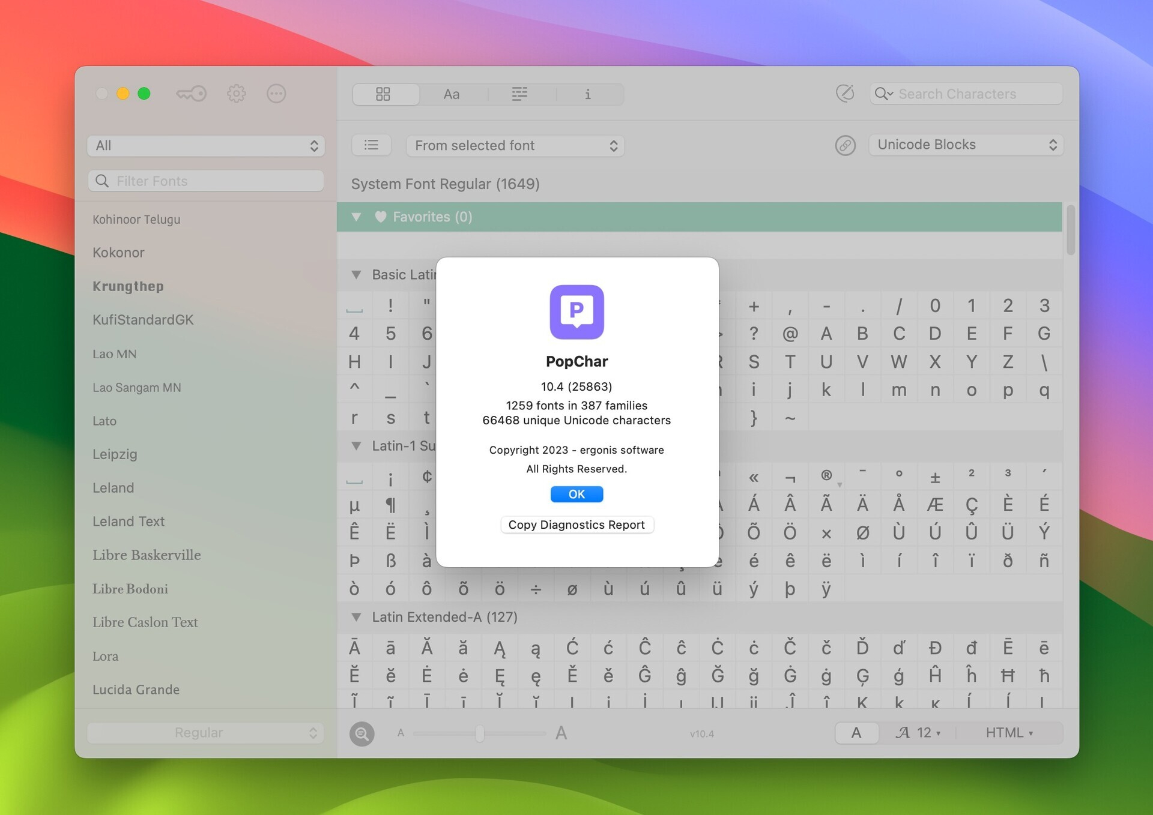The width and height of the screenshot is (1153, 815).
Task: Open the From selected font dropdown
Action: tap(515, 145)
